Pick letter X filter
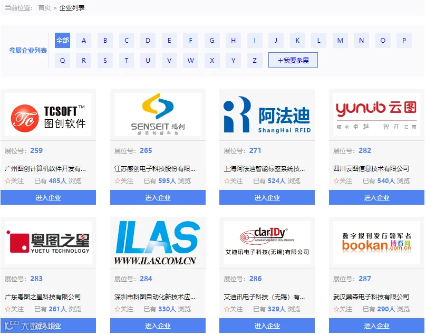This screenshot has height=334, width=426. pos(212,60)
